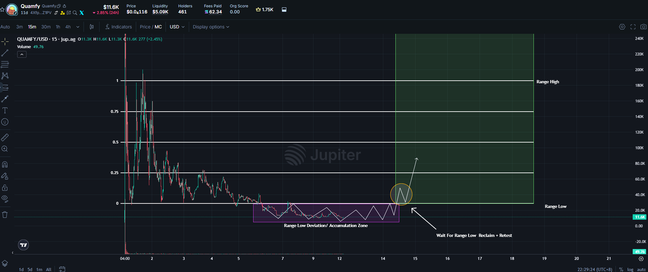Switch the chart to Price
This screenshot has width=648, height=272.
pyautogui.click(x=145, y=26)
